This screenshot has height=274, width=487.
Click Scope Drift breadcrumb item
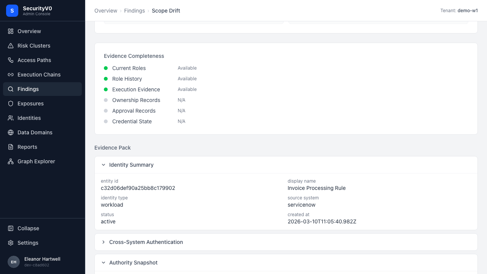pyautogui.click(x=166, y=11)
